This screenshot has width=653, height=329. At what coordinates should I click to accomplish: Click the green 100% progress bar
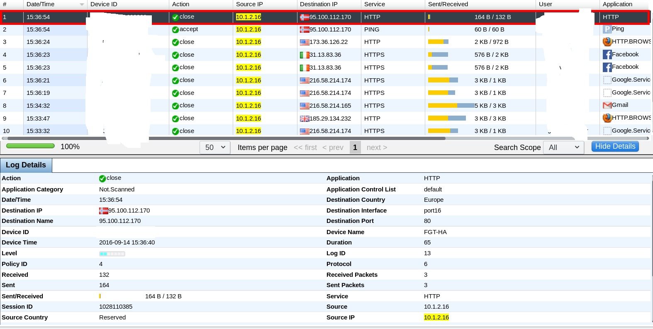tap(30, 146)
